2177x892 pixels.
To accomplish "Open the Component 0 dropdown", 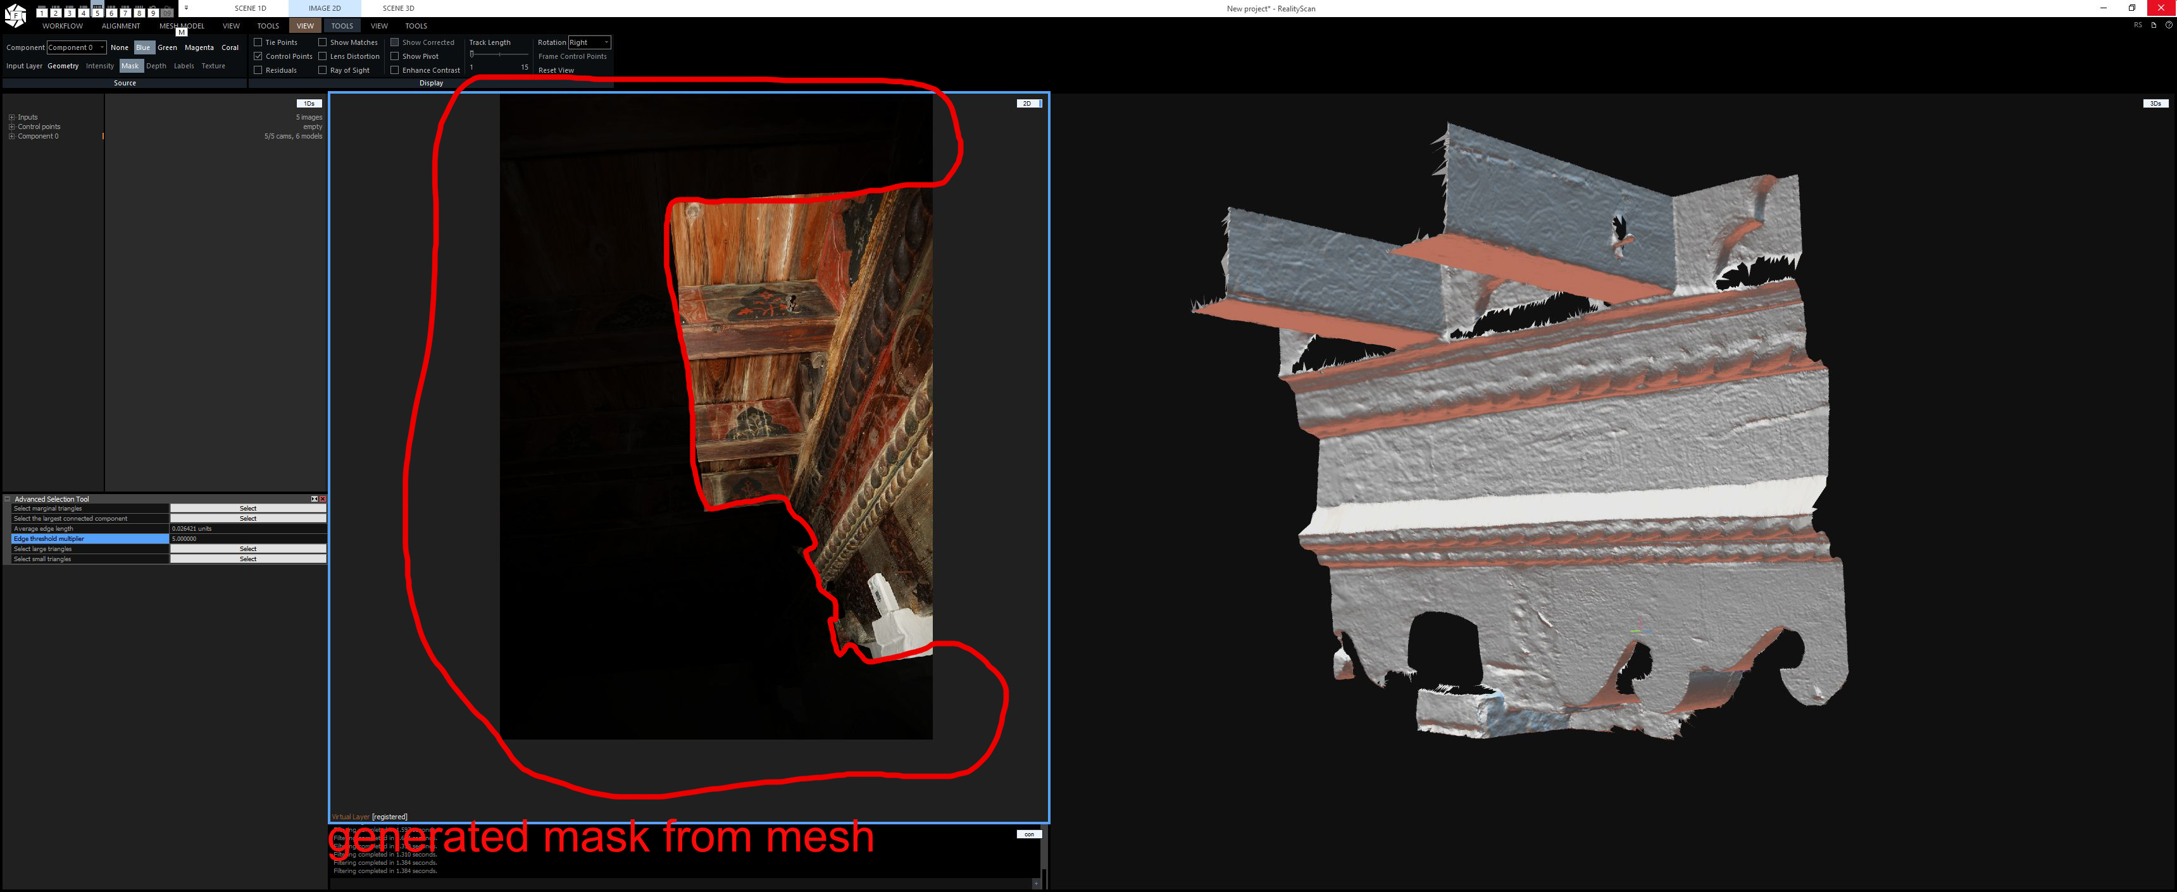I will (76, 48).
